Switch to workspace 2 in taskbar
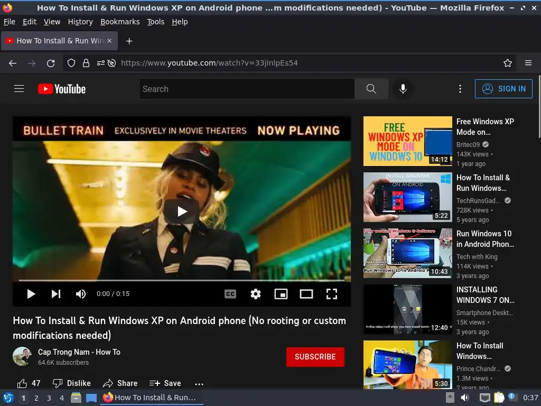This screenshot has height=406, width=541. click(x=36, y=398)
